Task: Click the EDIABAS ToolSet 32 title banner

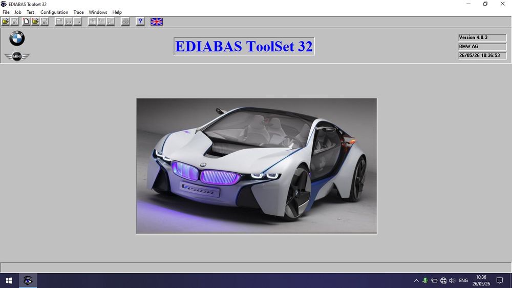Action: click(x=244, y=46)
